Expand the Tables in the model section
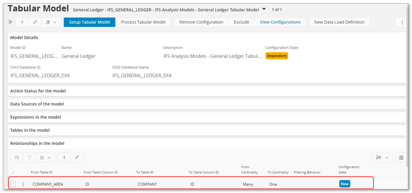 coord(30,130)
